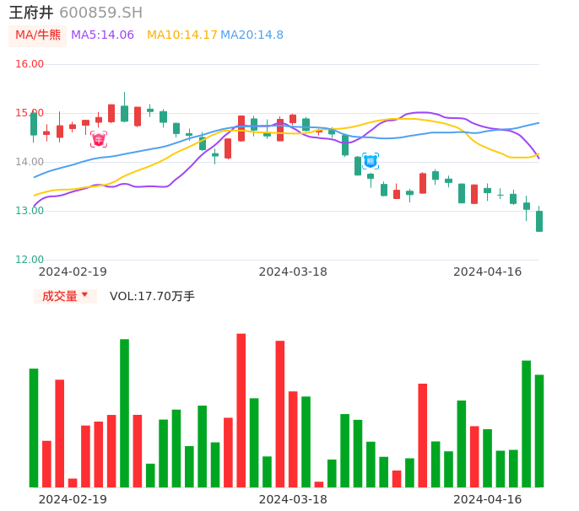Click the last green candlestick on the right

(x=539, y=221)
